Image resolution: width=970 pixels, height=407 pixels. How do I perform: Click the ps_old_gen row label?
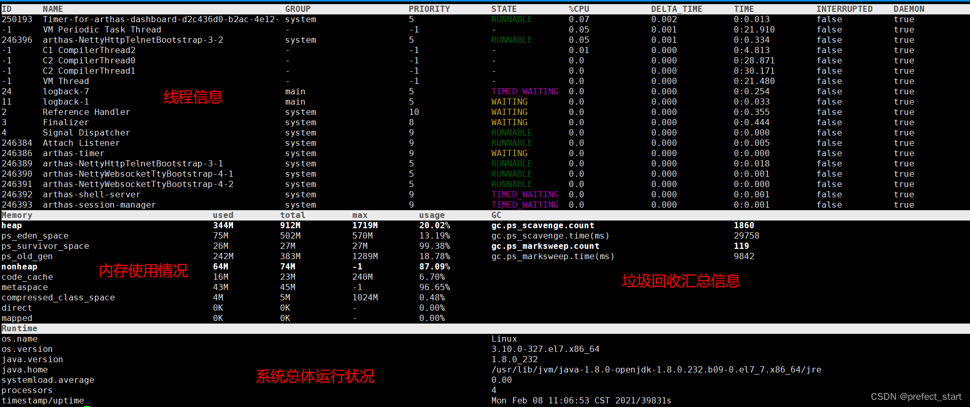point(27,257)
